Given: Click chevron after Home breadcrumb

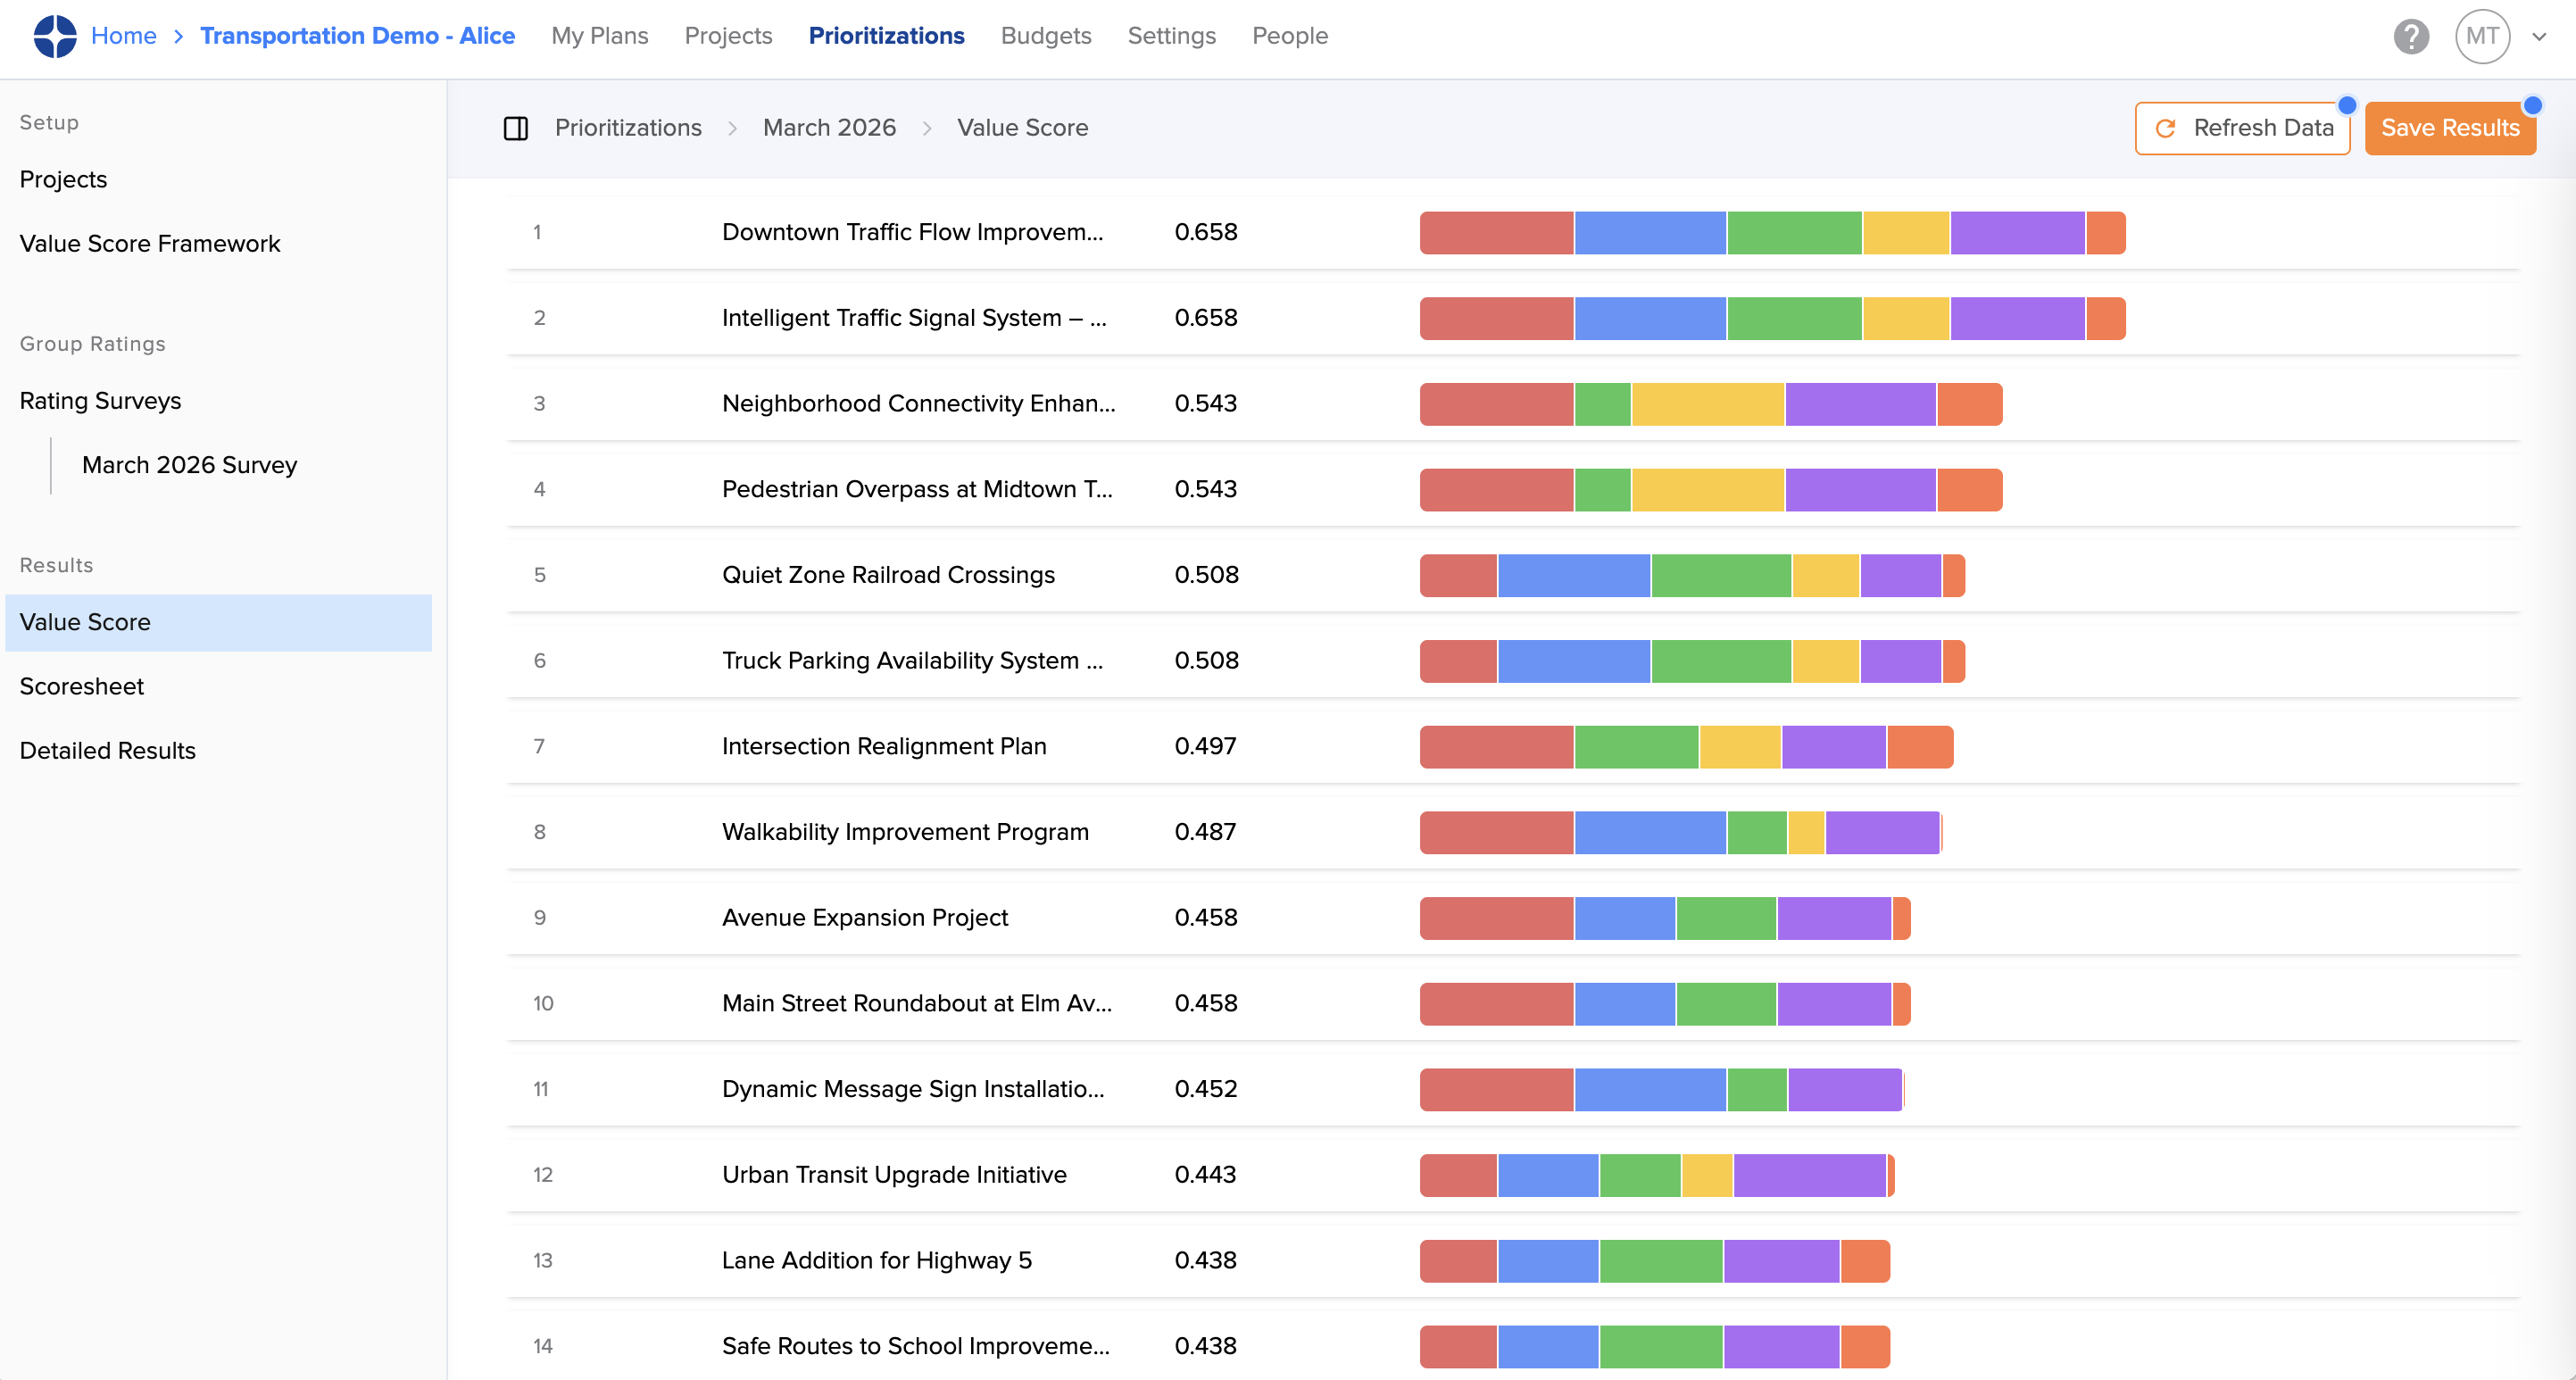Looking at the screenshot, I should tap(178, 37).
